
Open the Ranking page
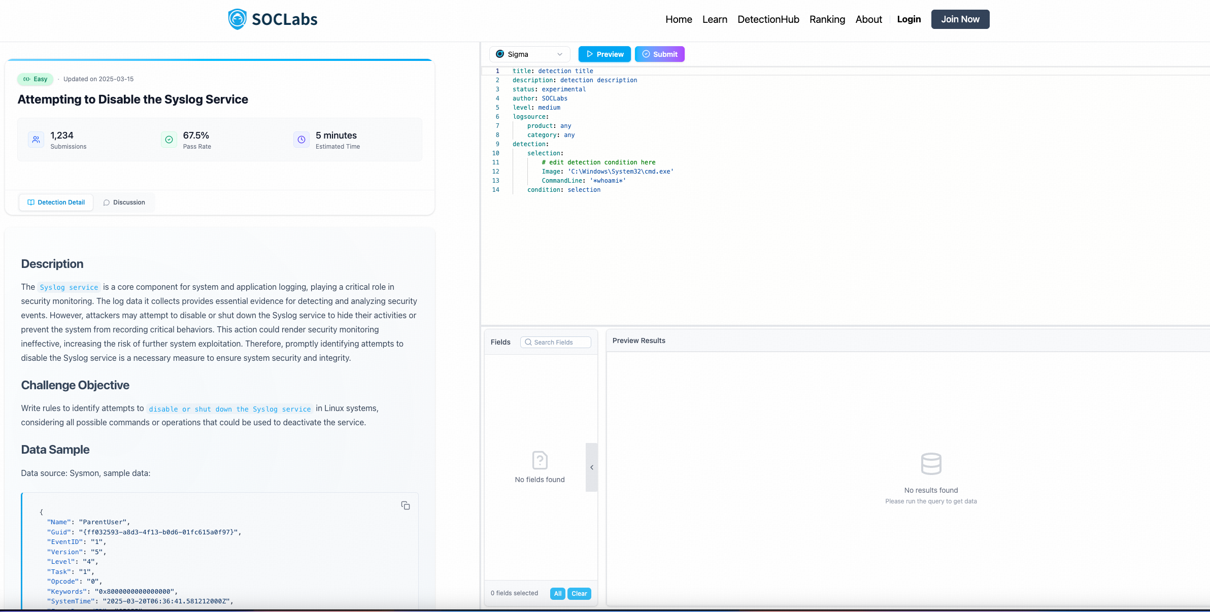(x=827, y=19)
